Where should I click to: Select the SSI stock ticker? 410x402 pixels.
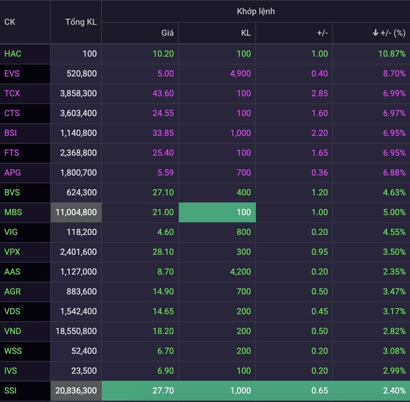(11, 390)
